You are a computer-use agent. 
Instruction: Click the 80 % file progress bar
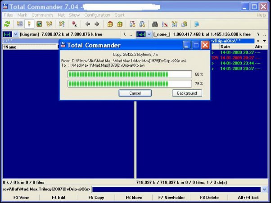(x=130, y=74)
